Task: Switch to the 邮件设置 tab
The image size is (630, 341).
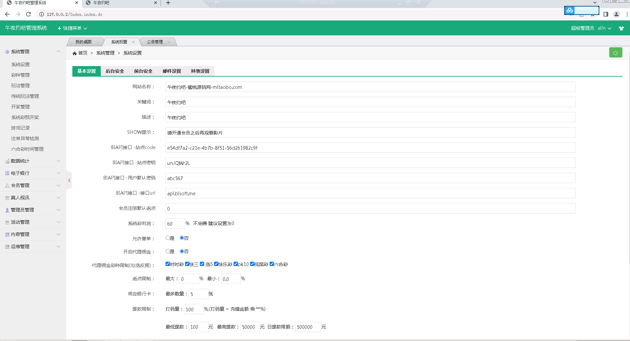Action: pos(172,71)
